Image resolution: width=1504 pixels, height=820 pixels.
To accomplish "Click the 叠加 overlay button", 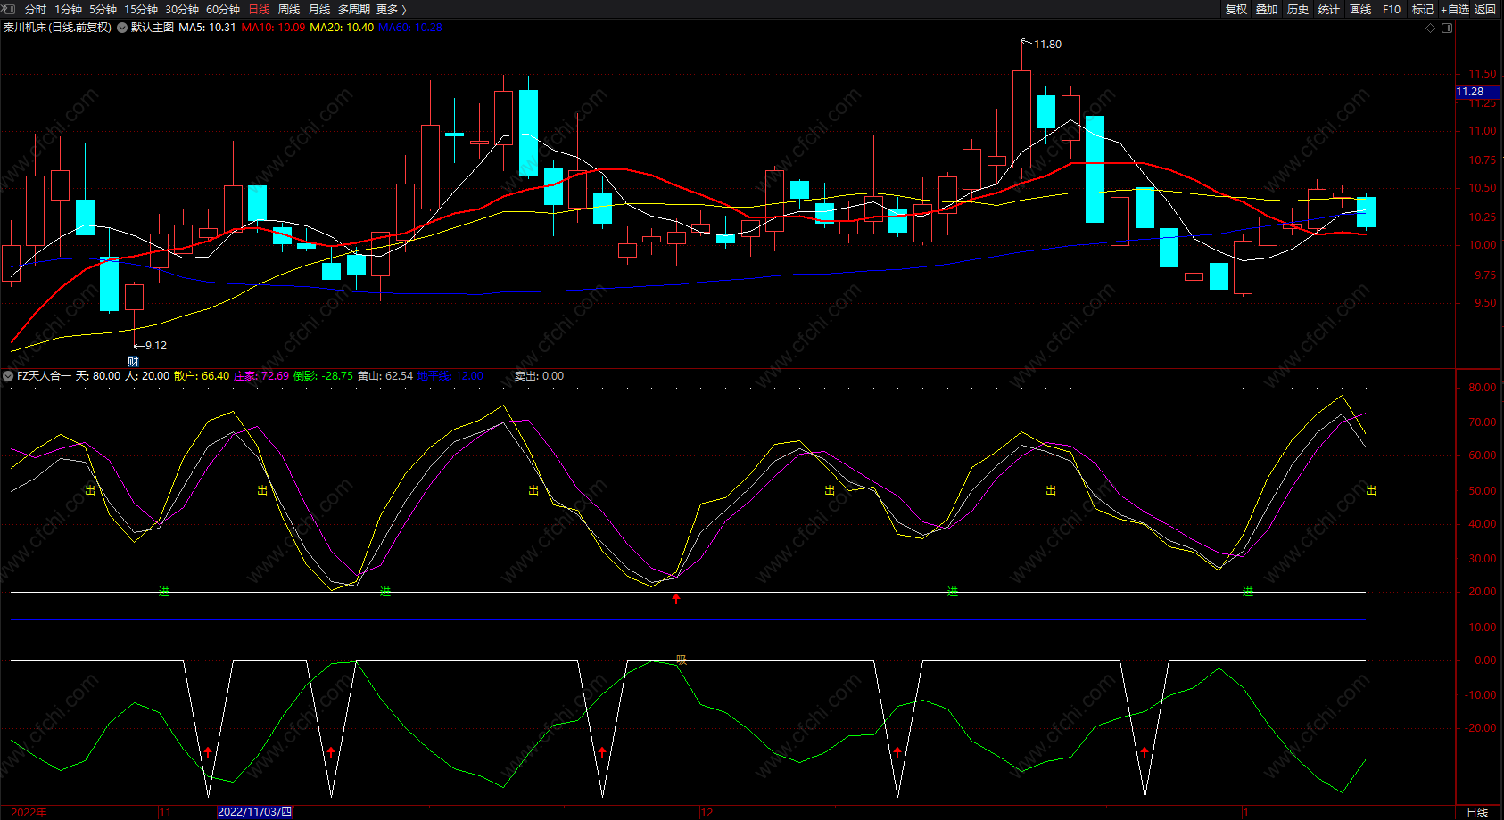I will [1267, 9].
